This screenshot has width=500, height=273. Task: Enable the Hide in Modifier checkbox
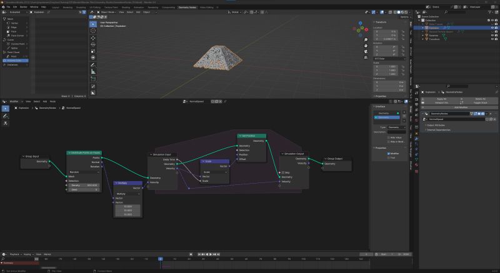(x=388, y=141)
